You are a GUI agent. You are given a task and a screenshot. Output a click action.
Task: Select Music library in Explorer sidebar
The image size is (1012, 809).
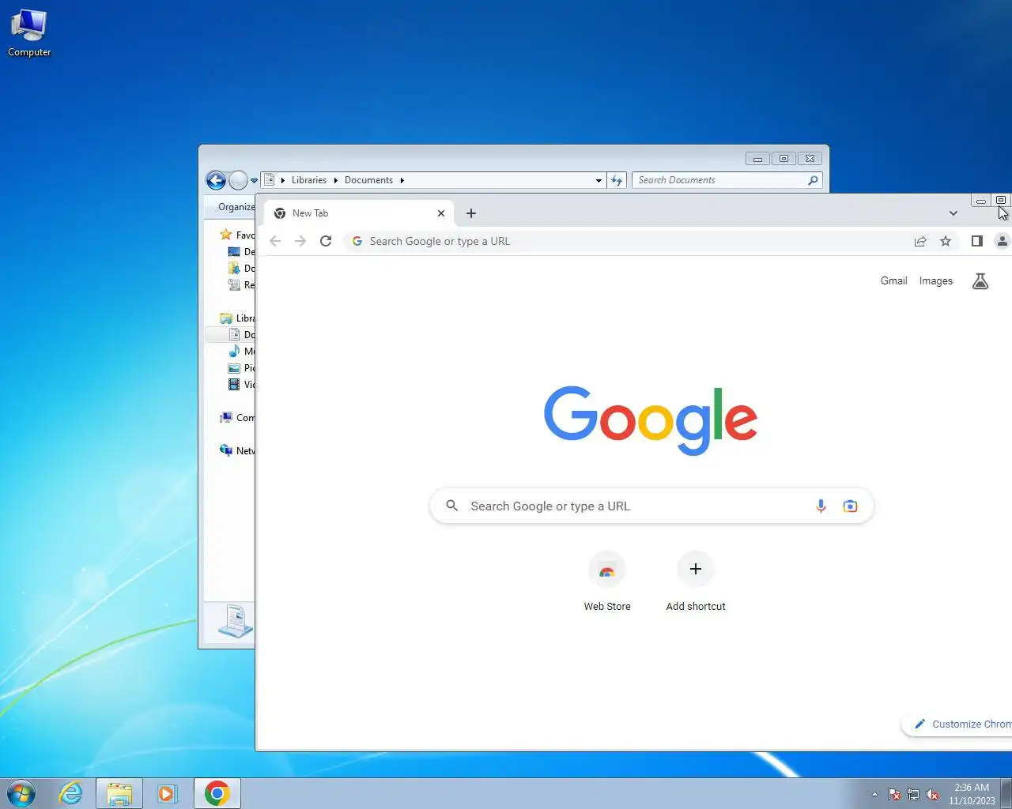(241, 352)
